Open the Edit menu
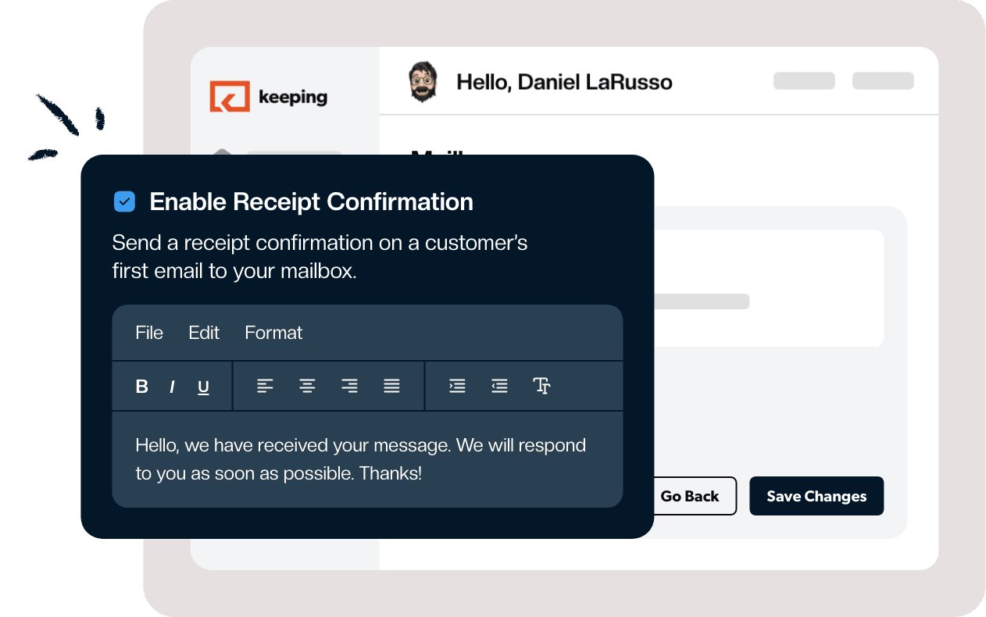 point(204,333)
